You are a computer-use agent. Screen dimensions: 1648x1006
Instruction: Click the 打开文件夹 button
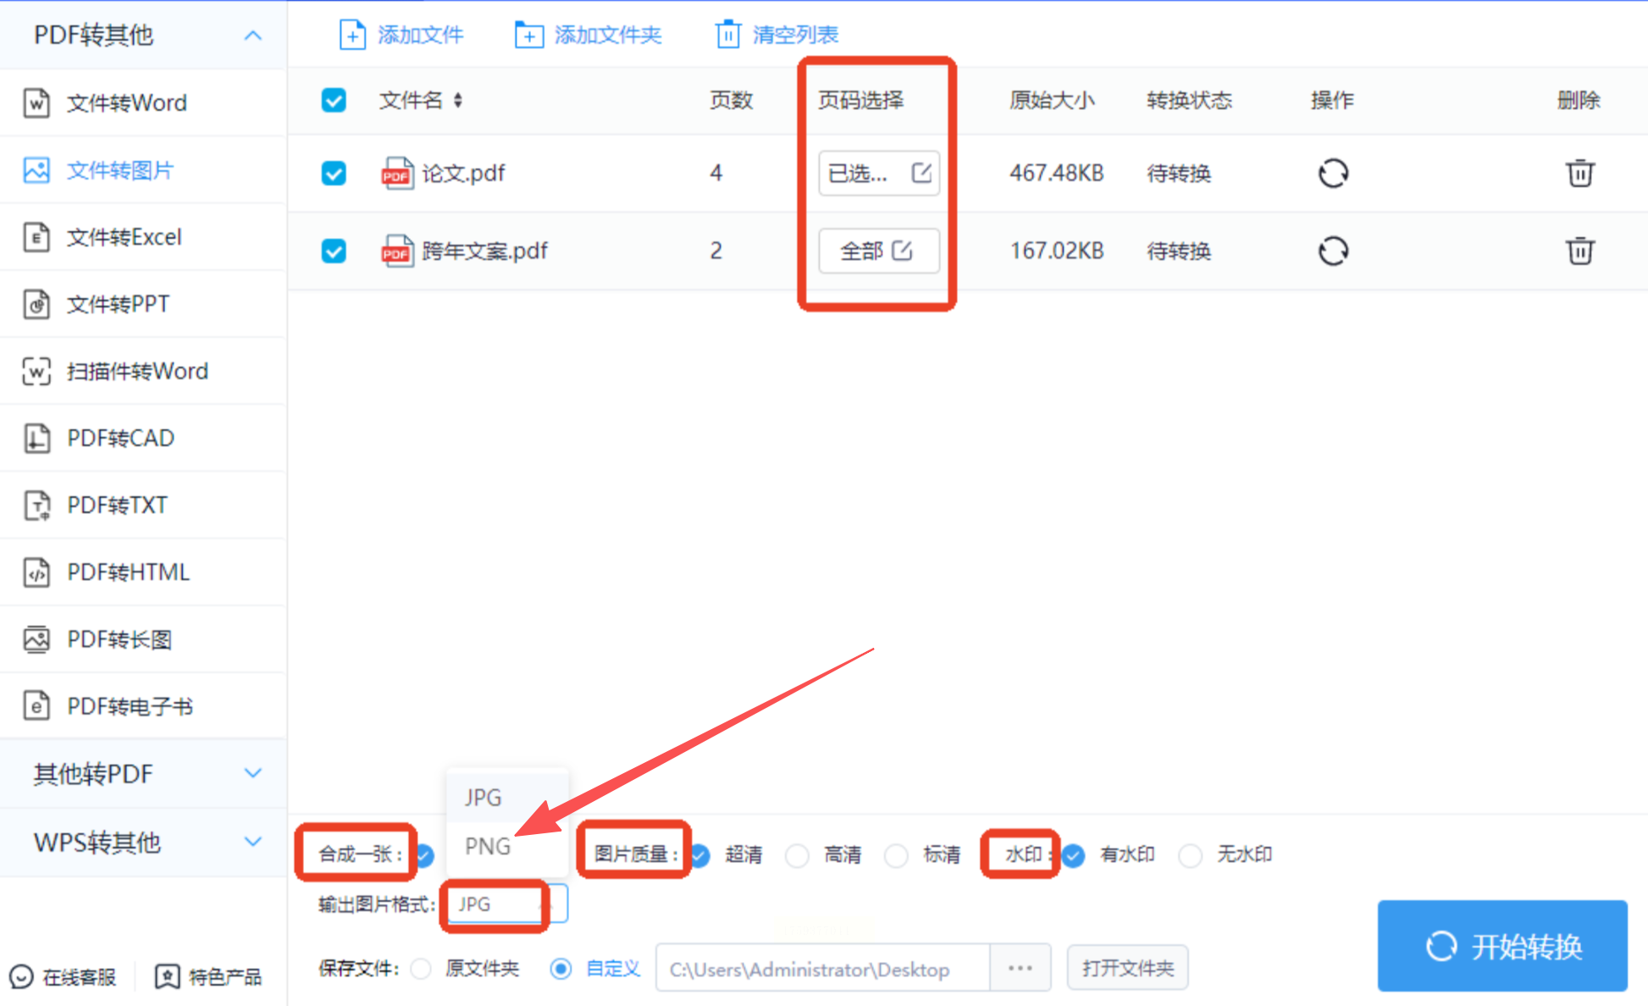(x=1127, y=968)
